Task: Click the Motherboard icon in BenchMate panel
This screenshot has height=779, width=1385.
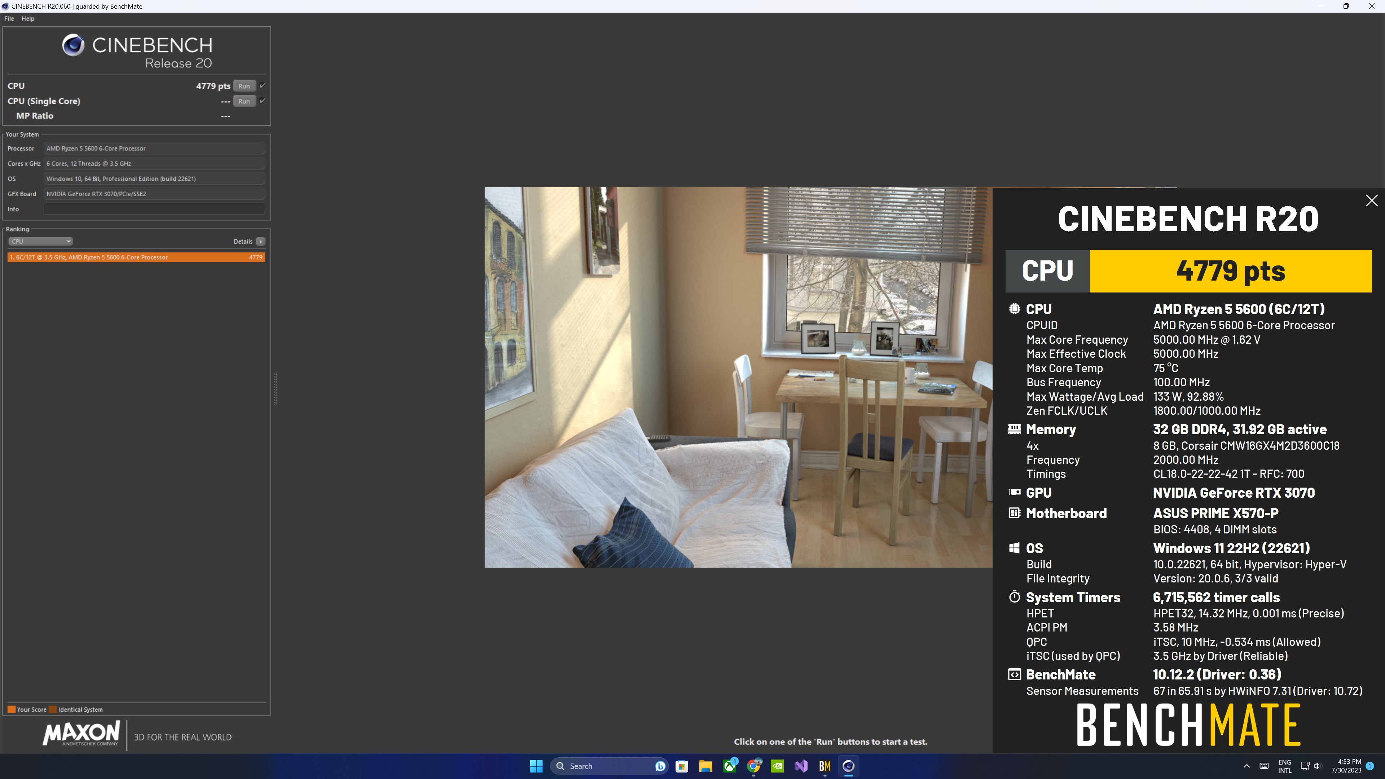Action: [1014, 513]
